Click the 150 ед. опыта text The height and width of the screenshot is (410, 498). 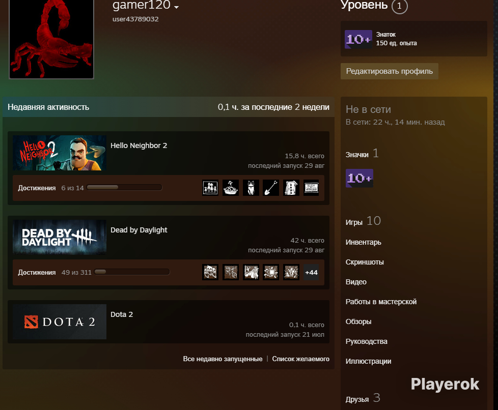[x=396, y=43]
